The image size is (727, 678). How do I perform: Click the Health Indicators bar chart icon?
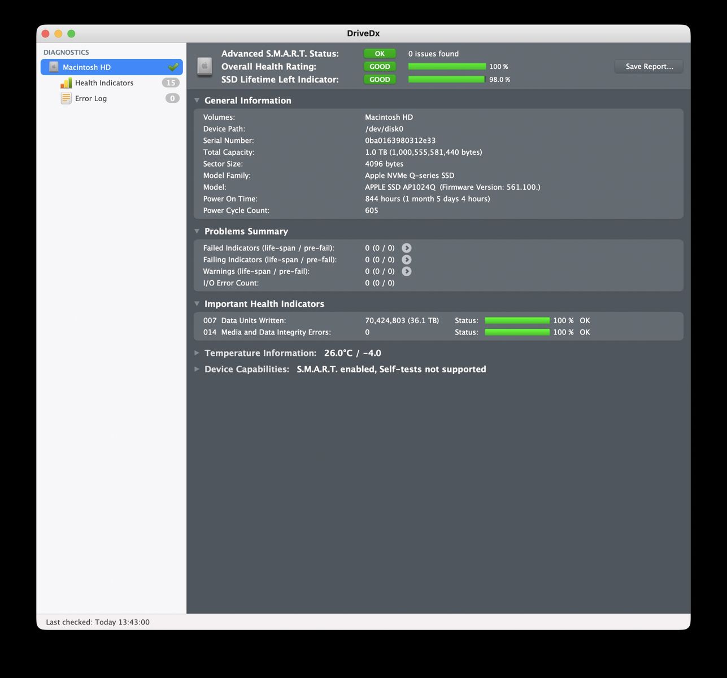[x=66, y=83]
